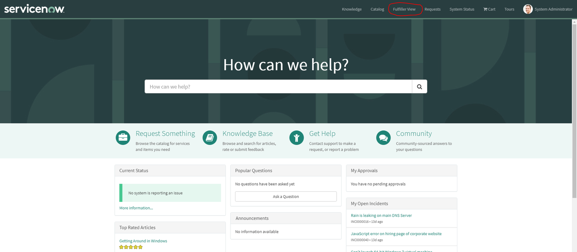The height and width of the screenshot is (252, 577).
Task: View your Requests
Action: pos(432,9)
